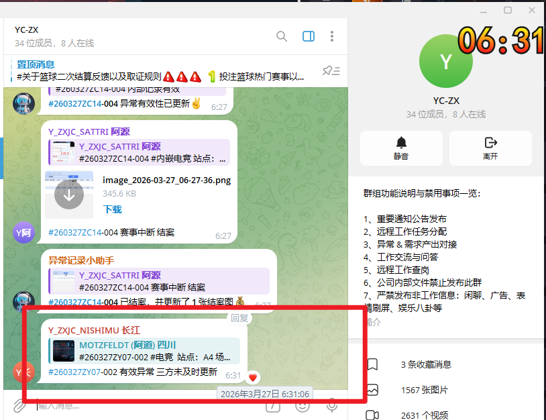
Task: Click the 下载 download link
Action: click(113, 209)
